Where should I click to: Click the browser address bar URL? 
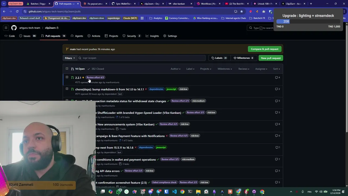point(54,11)
